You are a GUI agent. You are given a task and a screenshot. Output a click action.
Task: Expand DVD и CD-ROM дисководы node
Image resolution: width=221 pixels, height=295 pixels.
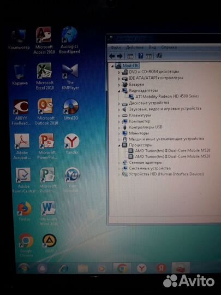[x=119, y=72]
